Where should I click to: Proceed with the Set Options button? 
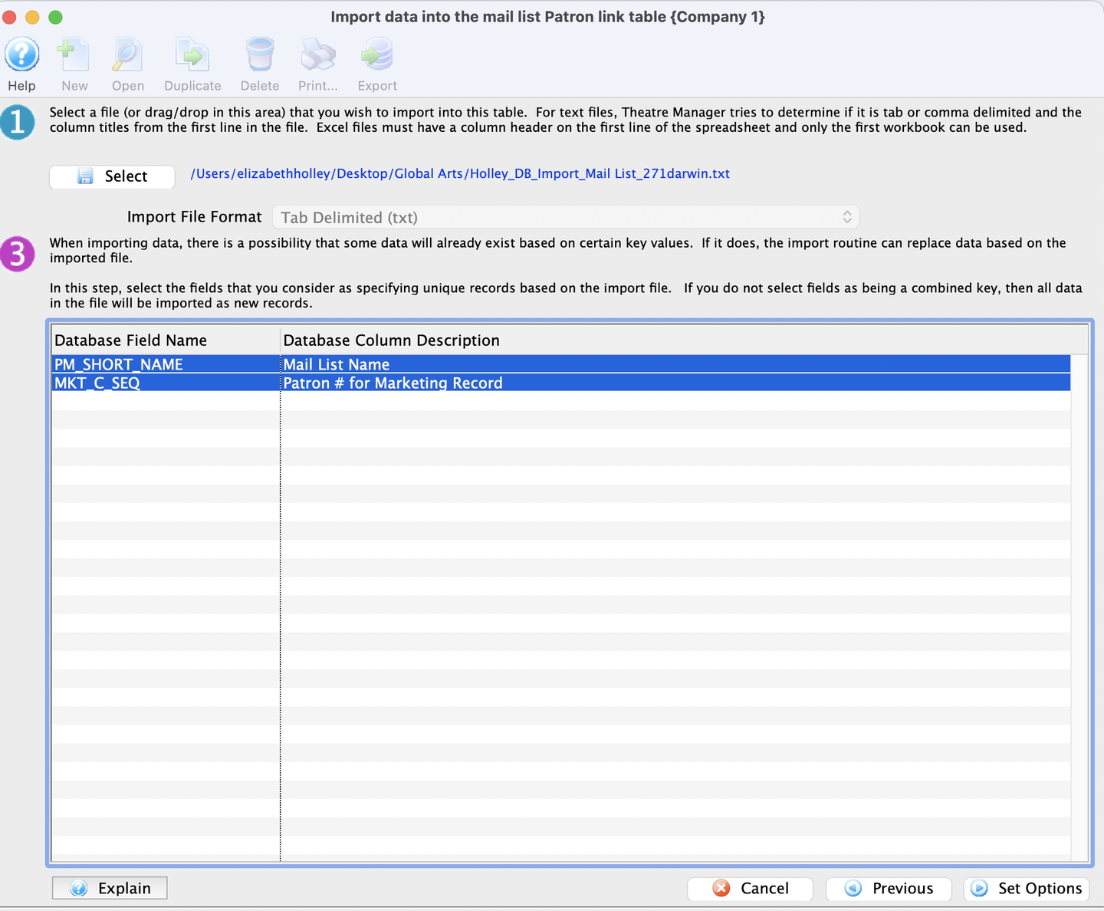1027,889
